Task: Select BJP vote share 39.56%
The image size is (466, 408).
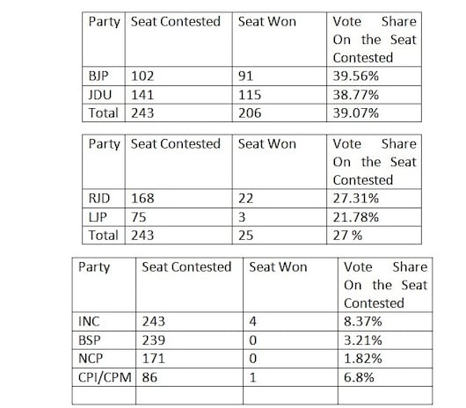Action: [374, 76]
